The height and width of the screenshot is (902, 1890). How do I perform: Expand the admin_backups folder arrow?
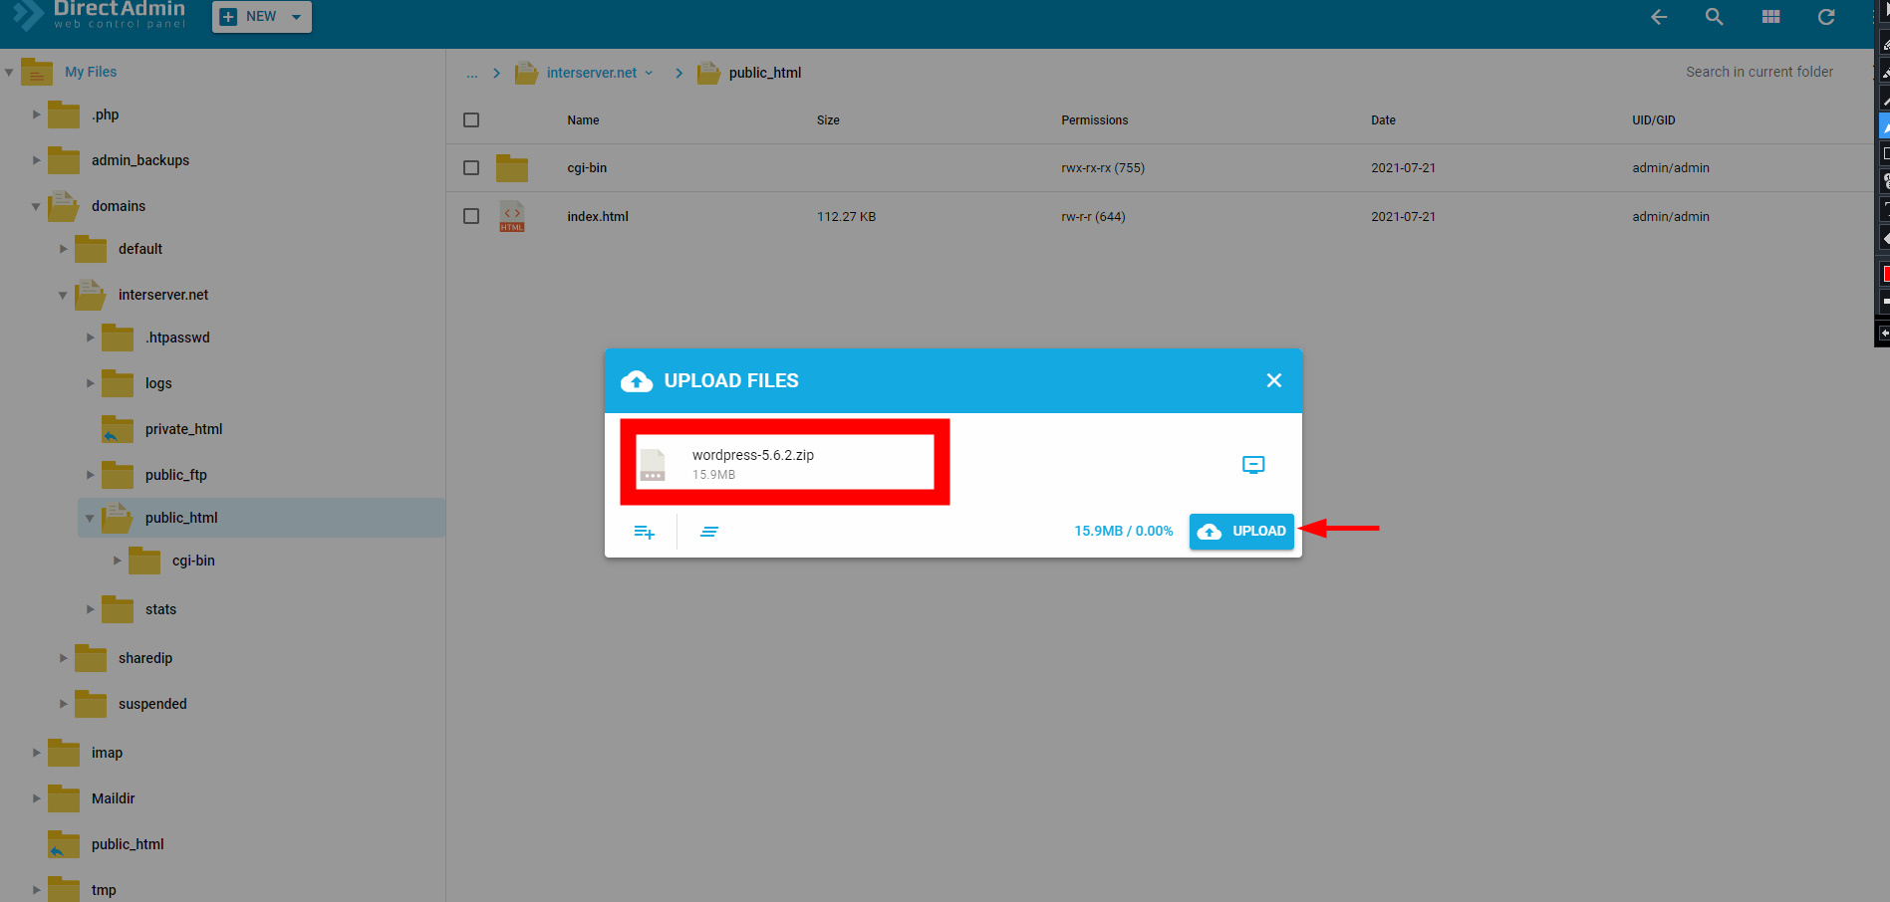coord(36,160)
